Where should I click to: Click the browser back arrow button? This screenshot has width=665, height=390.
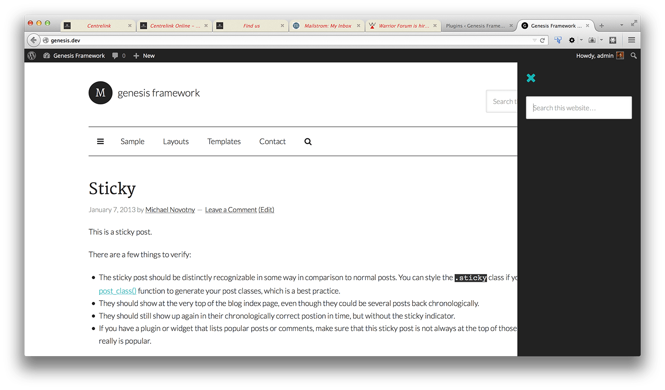33,40
